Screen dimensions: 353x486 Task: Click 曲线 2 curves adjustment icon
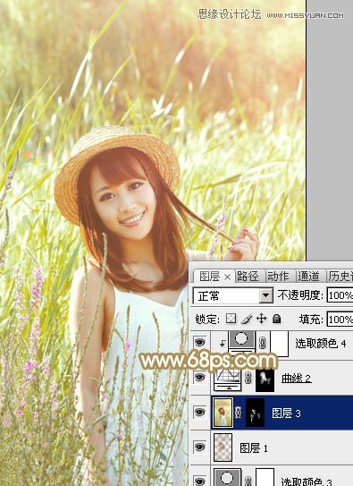(227, 379)
